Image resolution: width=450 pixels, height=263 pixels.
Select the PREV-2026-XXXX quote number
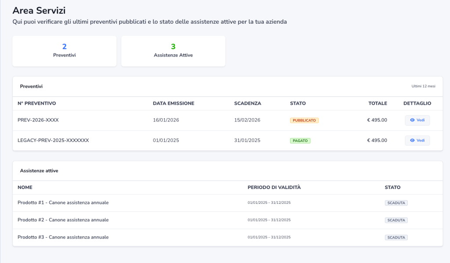(x=38, y=120)
